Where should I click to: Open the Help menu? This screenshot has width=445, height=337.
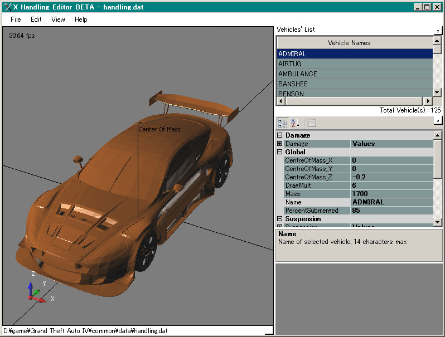point(81,19)
